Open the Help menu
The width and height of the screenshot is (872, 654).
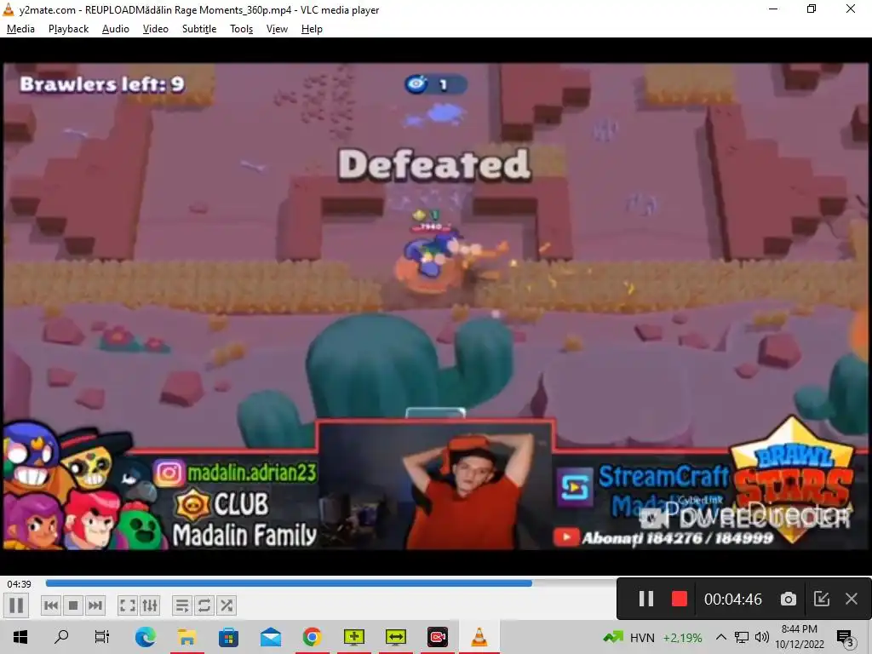tap(312, 29)
